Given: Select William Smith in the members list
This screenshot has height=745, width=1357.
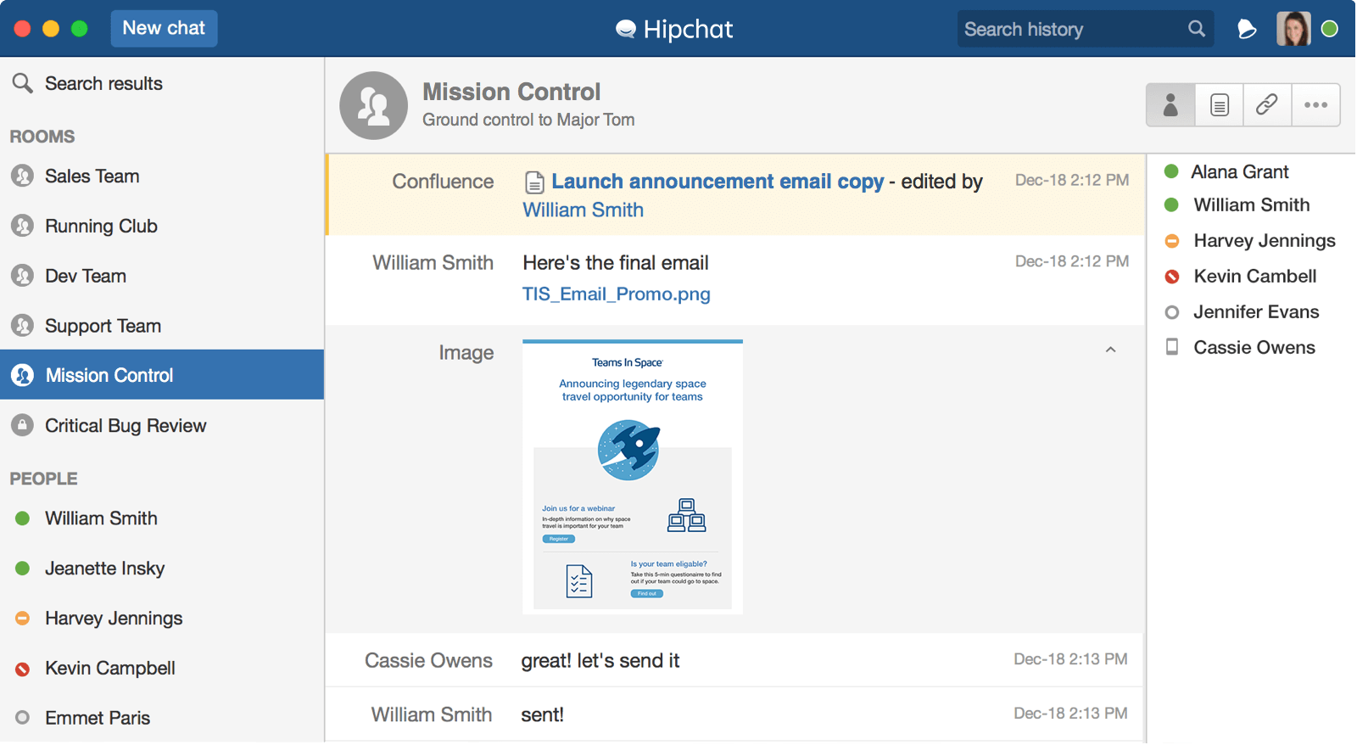Looking at the screenshot, I should point(1251,205).
